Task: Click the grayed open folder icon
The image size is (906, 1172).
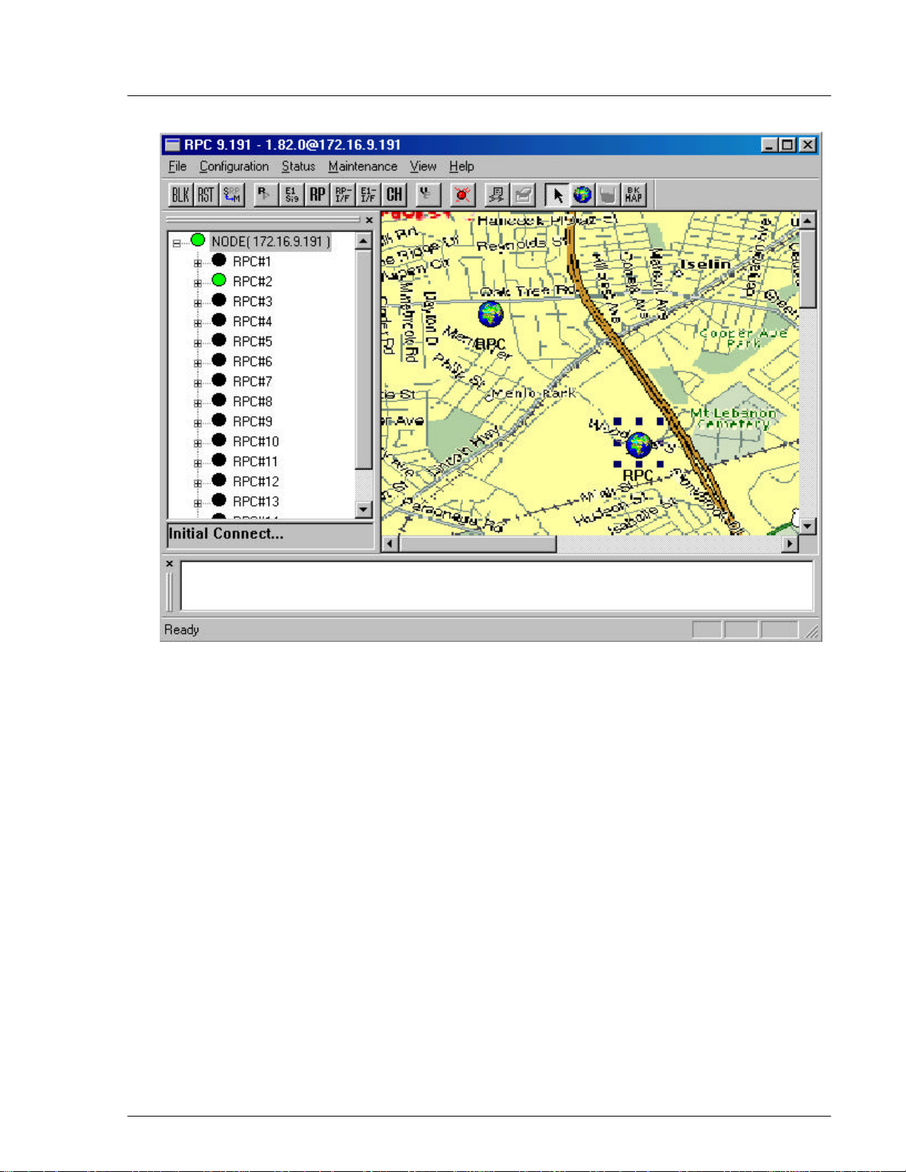Action: coord(523,194)
